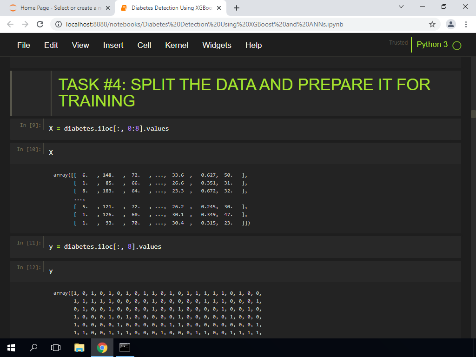Go back in browser history

tap(10, 24)
